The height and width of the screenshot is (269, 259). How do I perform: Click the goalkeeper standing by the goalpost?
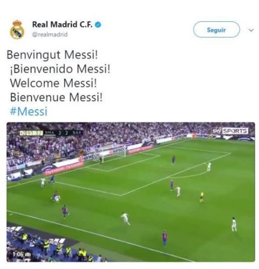pyautogui.click(x=100, y=159)
